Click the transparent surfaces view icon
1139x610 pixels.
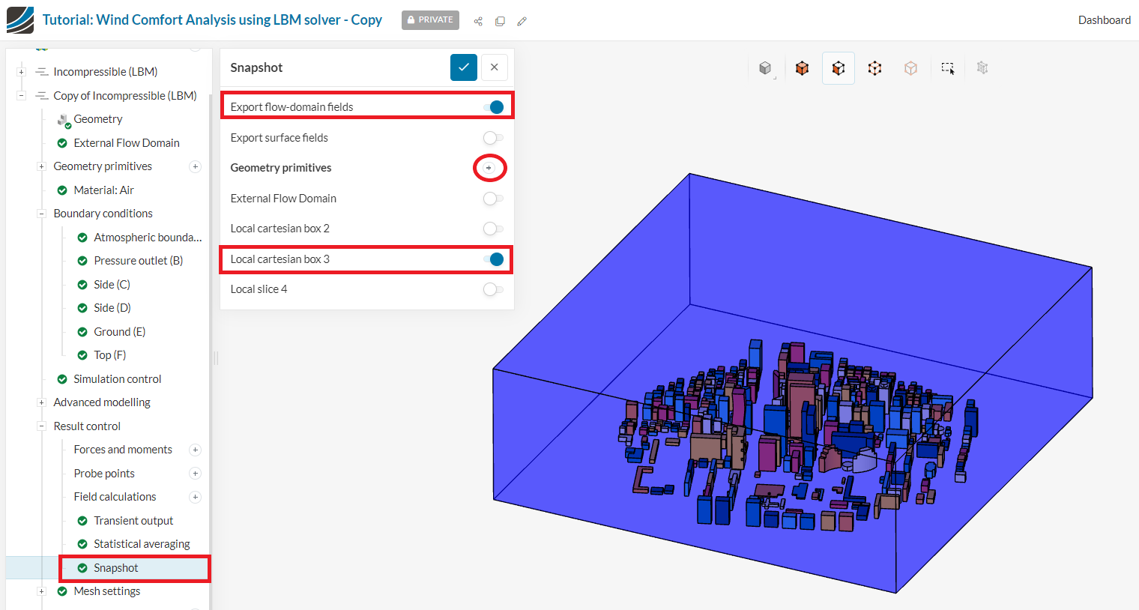point(910,67)
